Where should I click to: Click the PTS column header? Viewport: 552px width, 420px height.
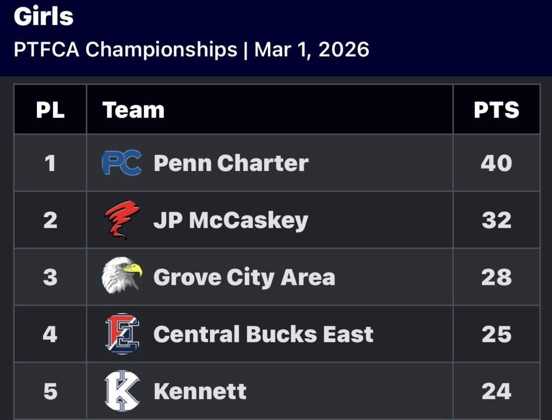496,110
